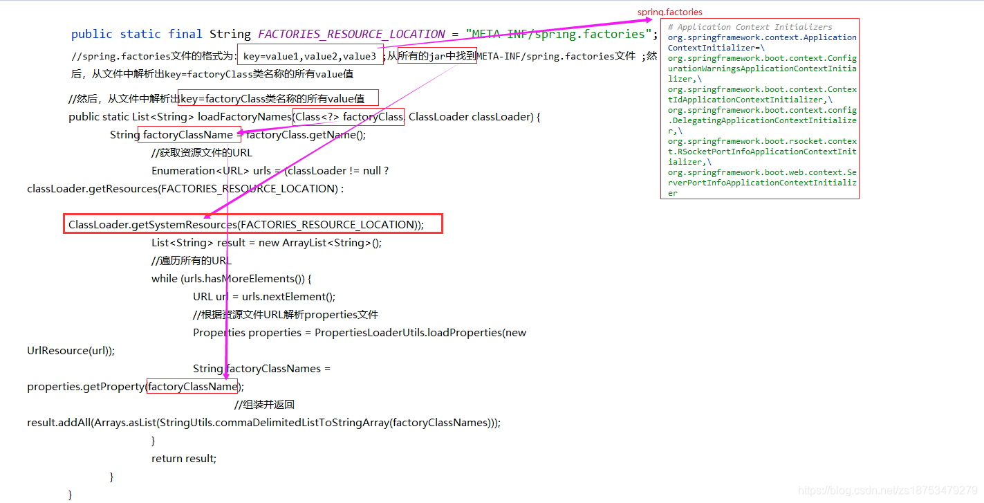Click the comment "//遍历所有的URL"
The image size is (984, 503).
[192, 260]
